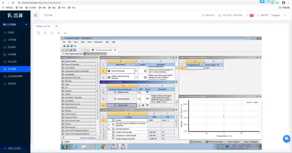
Task: Open the Jobs menu
Action: point(107,42)
